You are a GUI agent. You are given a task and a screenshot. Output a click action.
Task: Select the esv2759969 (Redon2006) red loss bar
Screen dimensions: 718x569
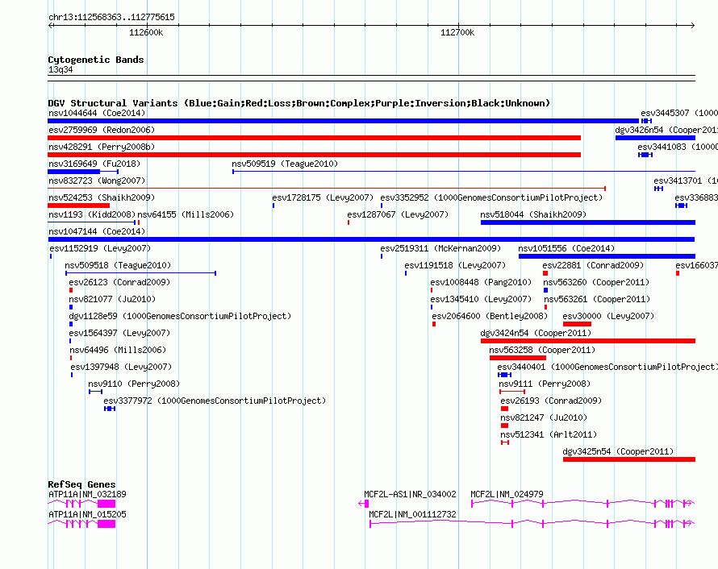314,138
